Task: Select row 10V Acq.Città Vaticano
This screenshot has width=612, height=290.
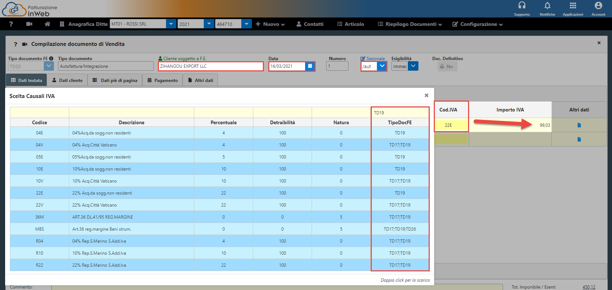Action: [x=219, y=181]
